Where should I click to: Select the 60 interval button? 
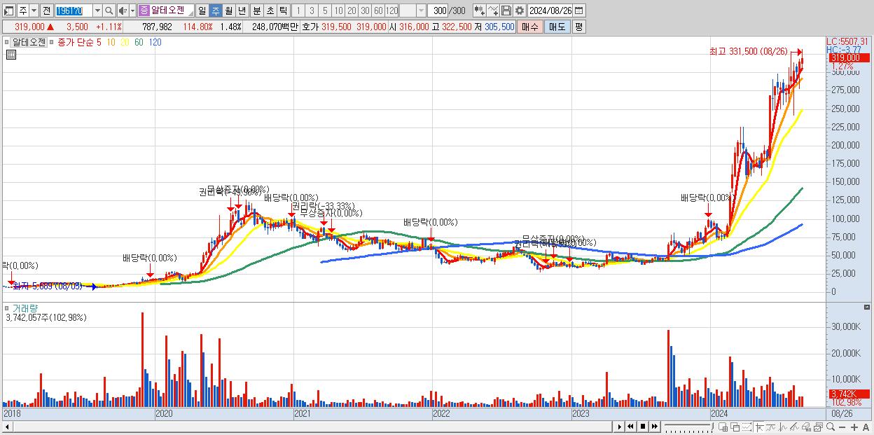(x=378, y=11)
